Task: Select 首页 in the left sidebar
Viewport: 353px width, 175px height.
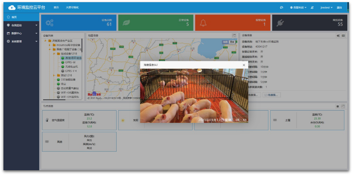Action: click(14, 17)
